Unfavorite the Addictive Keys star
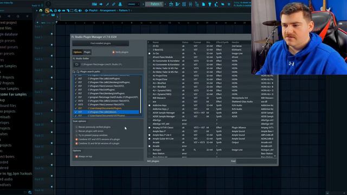Viewport: 347px width, 195px height. [x=150, y=106]
